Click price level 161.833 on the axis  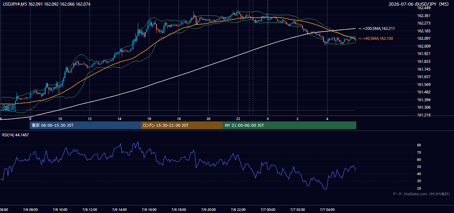424,62
